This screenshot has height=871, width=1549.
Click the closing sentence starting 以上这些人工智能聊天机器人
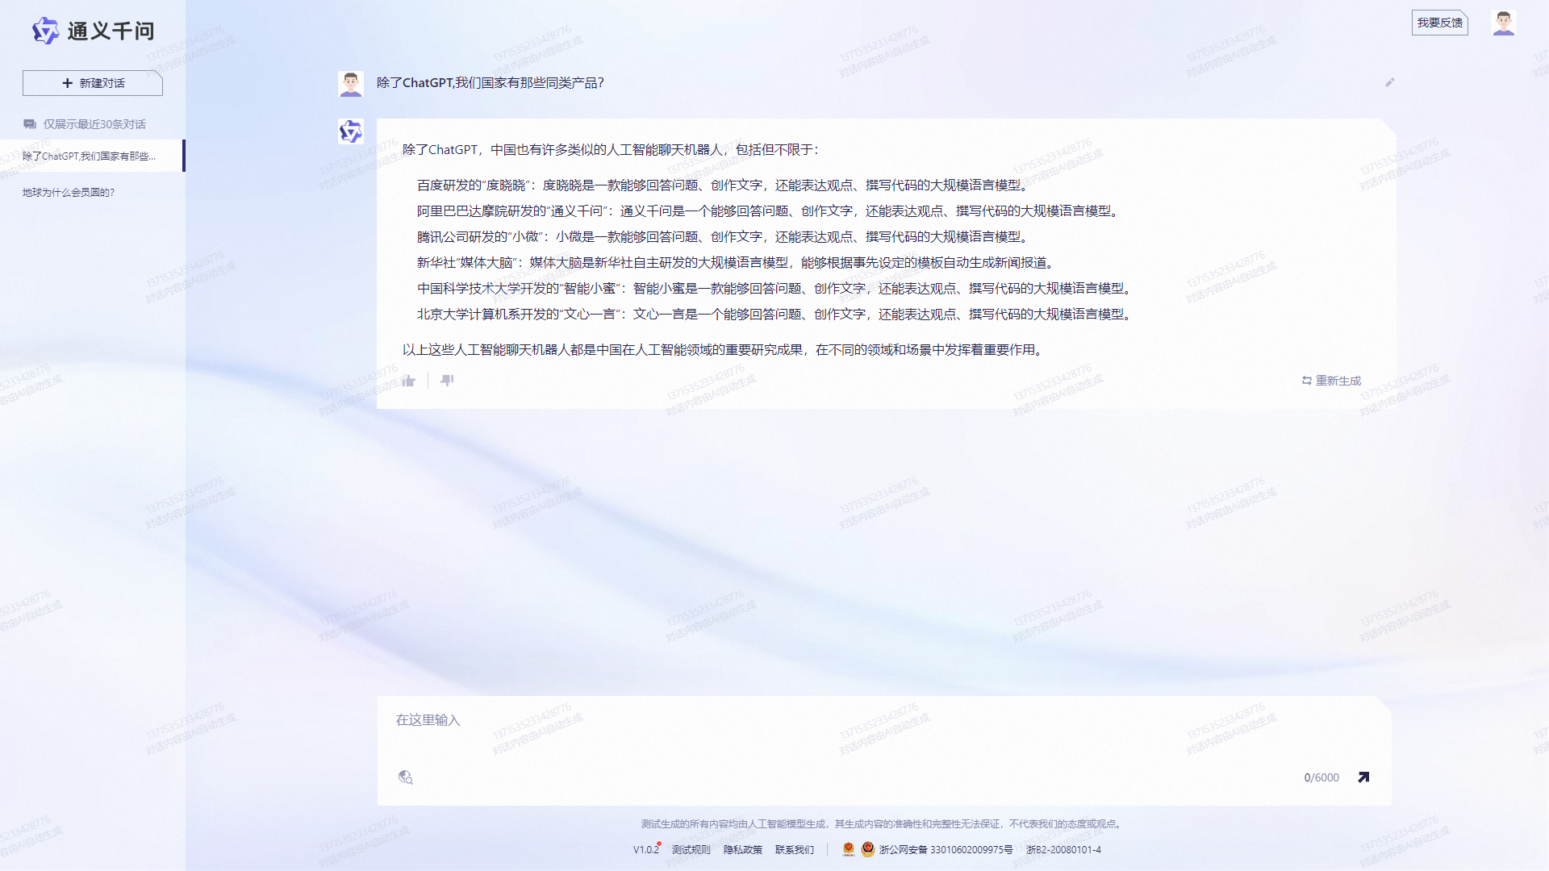[x=724, y=350]
